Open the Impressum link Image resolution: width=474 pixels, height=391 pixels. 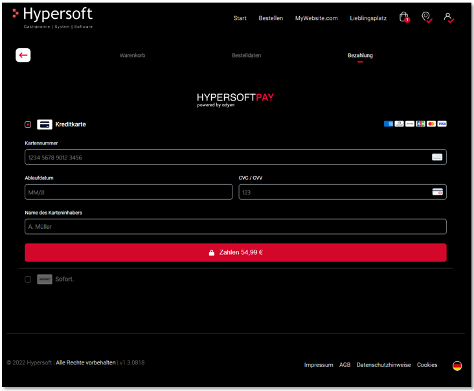point(319,365)
